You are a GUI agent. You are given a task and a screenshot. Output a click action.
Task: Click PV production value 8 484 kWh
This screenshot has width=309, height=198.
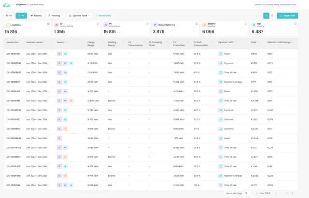[179, 148]
